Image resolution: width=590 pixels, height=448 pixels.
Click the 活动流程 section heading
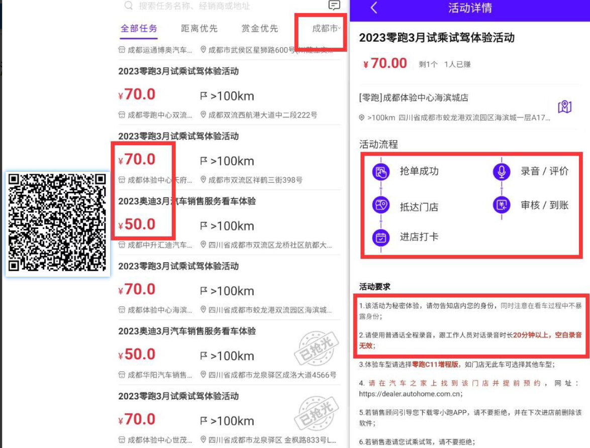tap(378, 145)
